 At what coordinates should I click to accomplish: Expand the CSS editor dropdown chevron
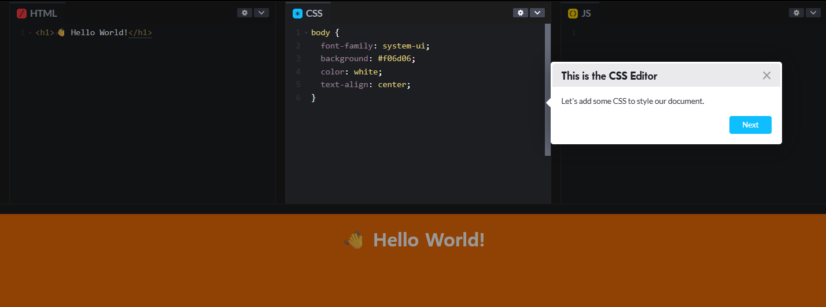pos(537,13)
